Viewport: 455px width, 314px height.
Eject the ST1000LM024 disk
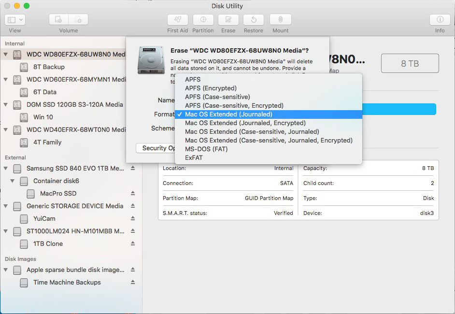click(133, 231)
